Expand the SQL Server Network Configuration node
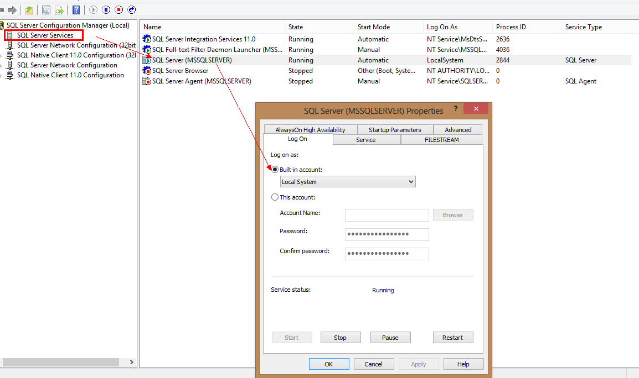Image resolution: width=639 pixels, height=378 pixels. click(x=1, y=65)
